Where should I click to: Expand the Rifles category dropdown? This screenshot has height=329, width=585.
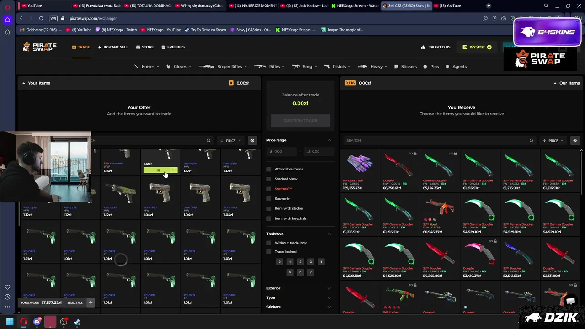(x=270, y=67)
